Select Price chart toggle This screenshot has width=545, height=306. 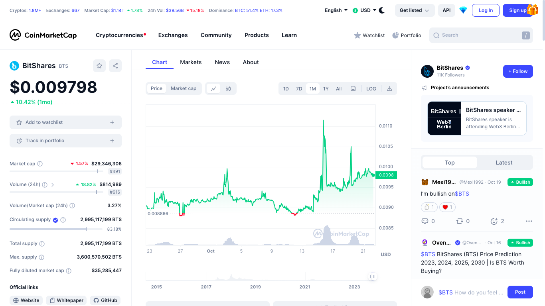click(x=156, y=88)
